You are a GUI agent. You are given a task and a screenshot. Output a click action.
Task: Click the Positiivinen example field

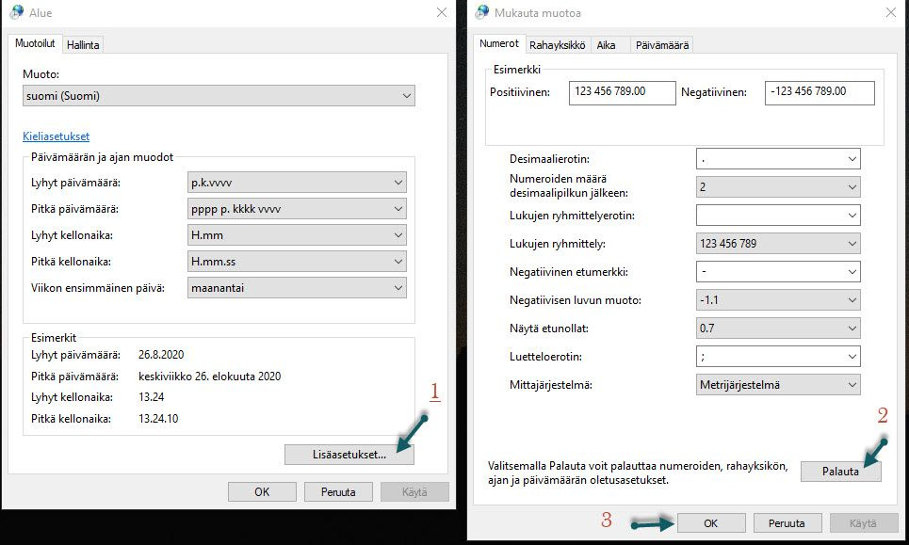point(622,92)
